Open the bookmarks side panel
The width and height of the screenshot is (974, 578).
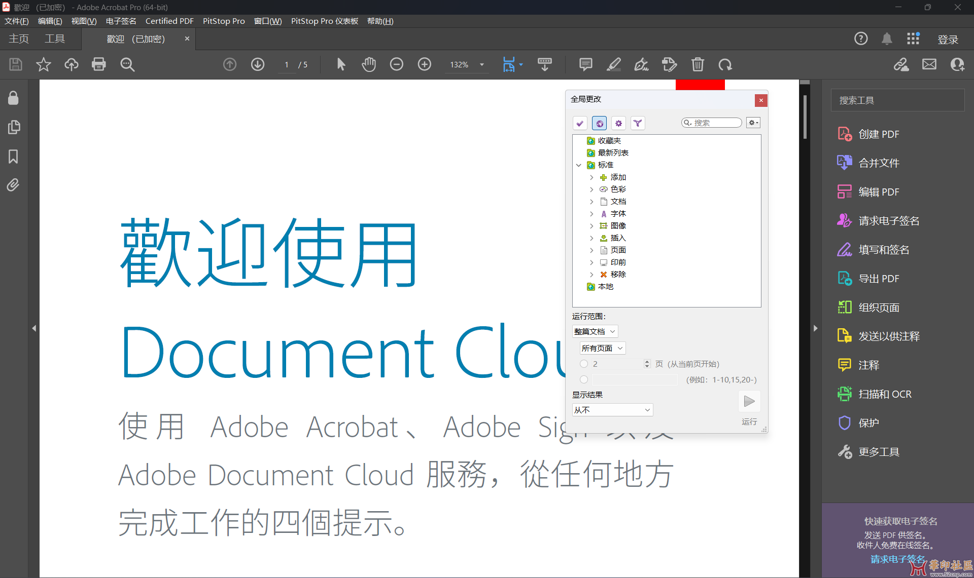point(13,156)
